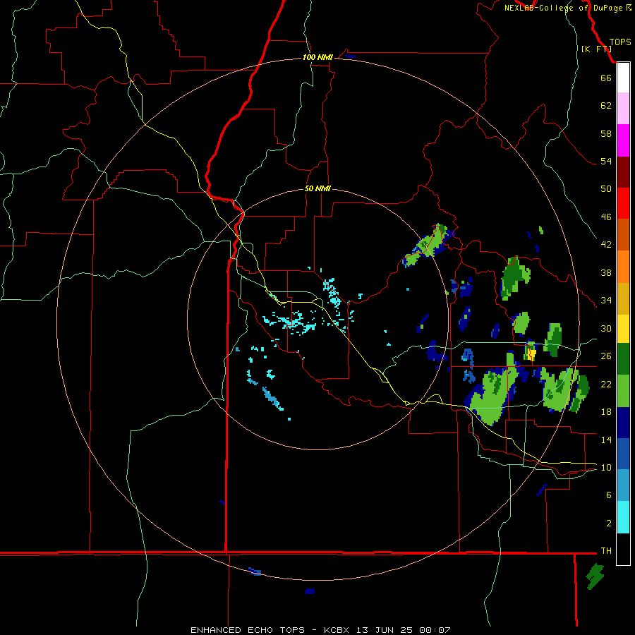Click the 22 legend label
635x635 pixels.
pos(606,384)
